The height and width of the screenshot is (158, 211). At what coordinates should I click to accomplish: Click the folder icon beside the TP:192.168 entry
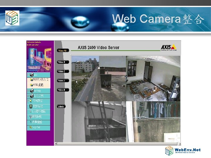pos(31,80)
